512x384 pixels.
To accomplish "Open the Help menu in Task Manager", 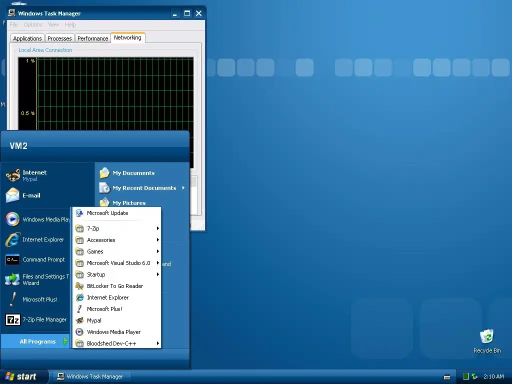I will pyautogui.click(x=70, y=24).
